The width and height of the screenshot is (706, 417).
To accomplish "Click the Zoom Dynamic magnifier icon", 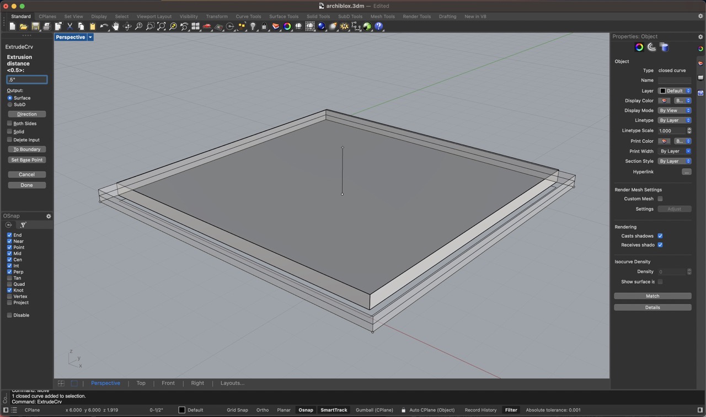I will [138, 26].
